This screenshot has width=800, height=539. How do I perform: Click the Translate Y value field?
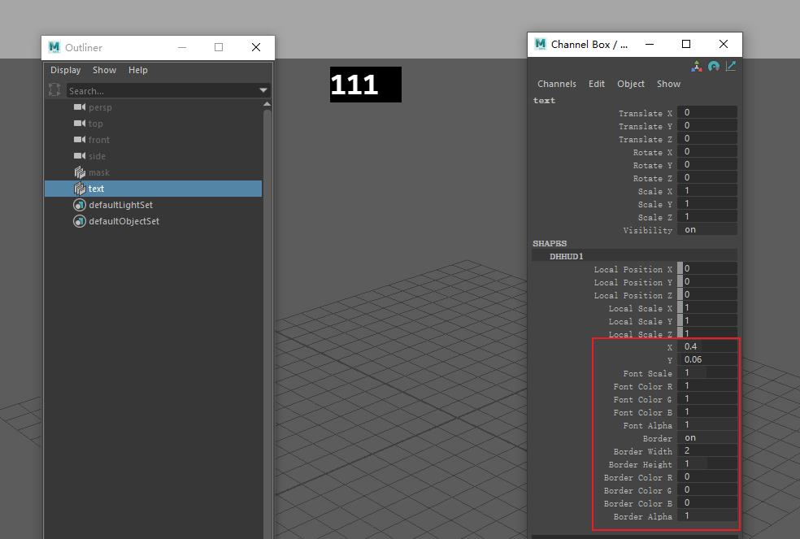point(707,125)
